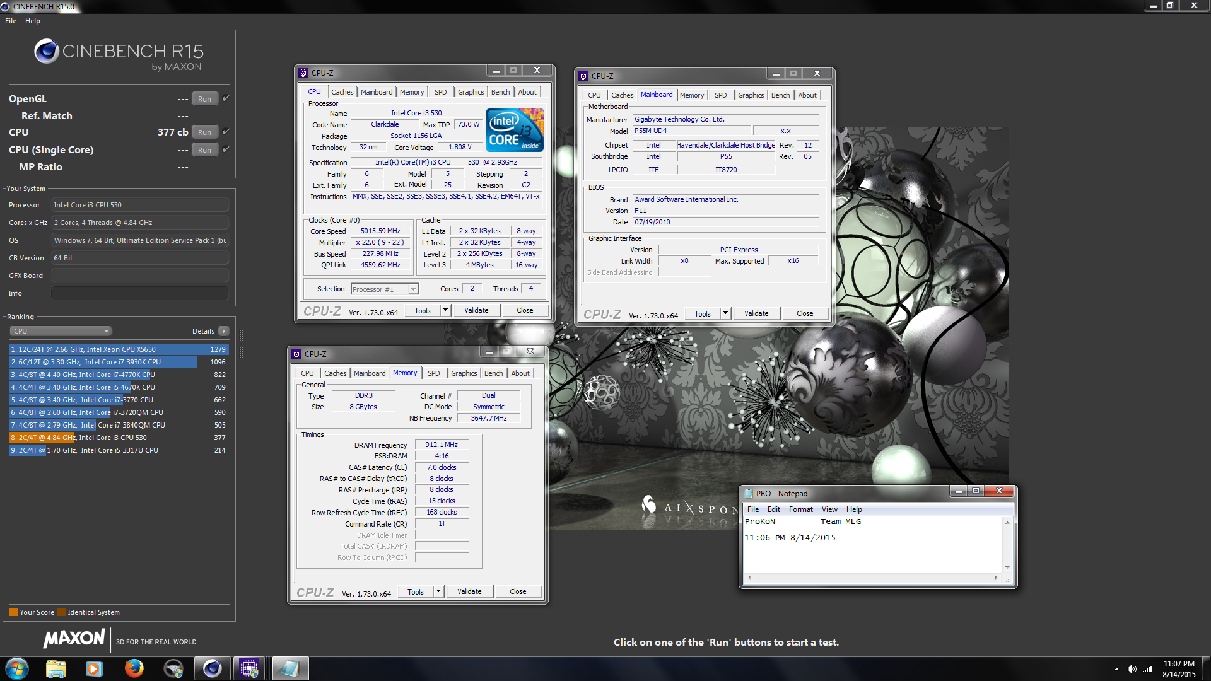Image resolution: width=1211 pixels, height=681 pixels.
Task: Run the CPU benchmark
Action: click(204, 132)
